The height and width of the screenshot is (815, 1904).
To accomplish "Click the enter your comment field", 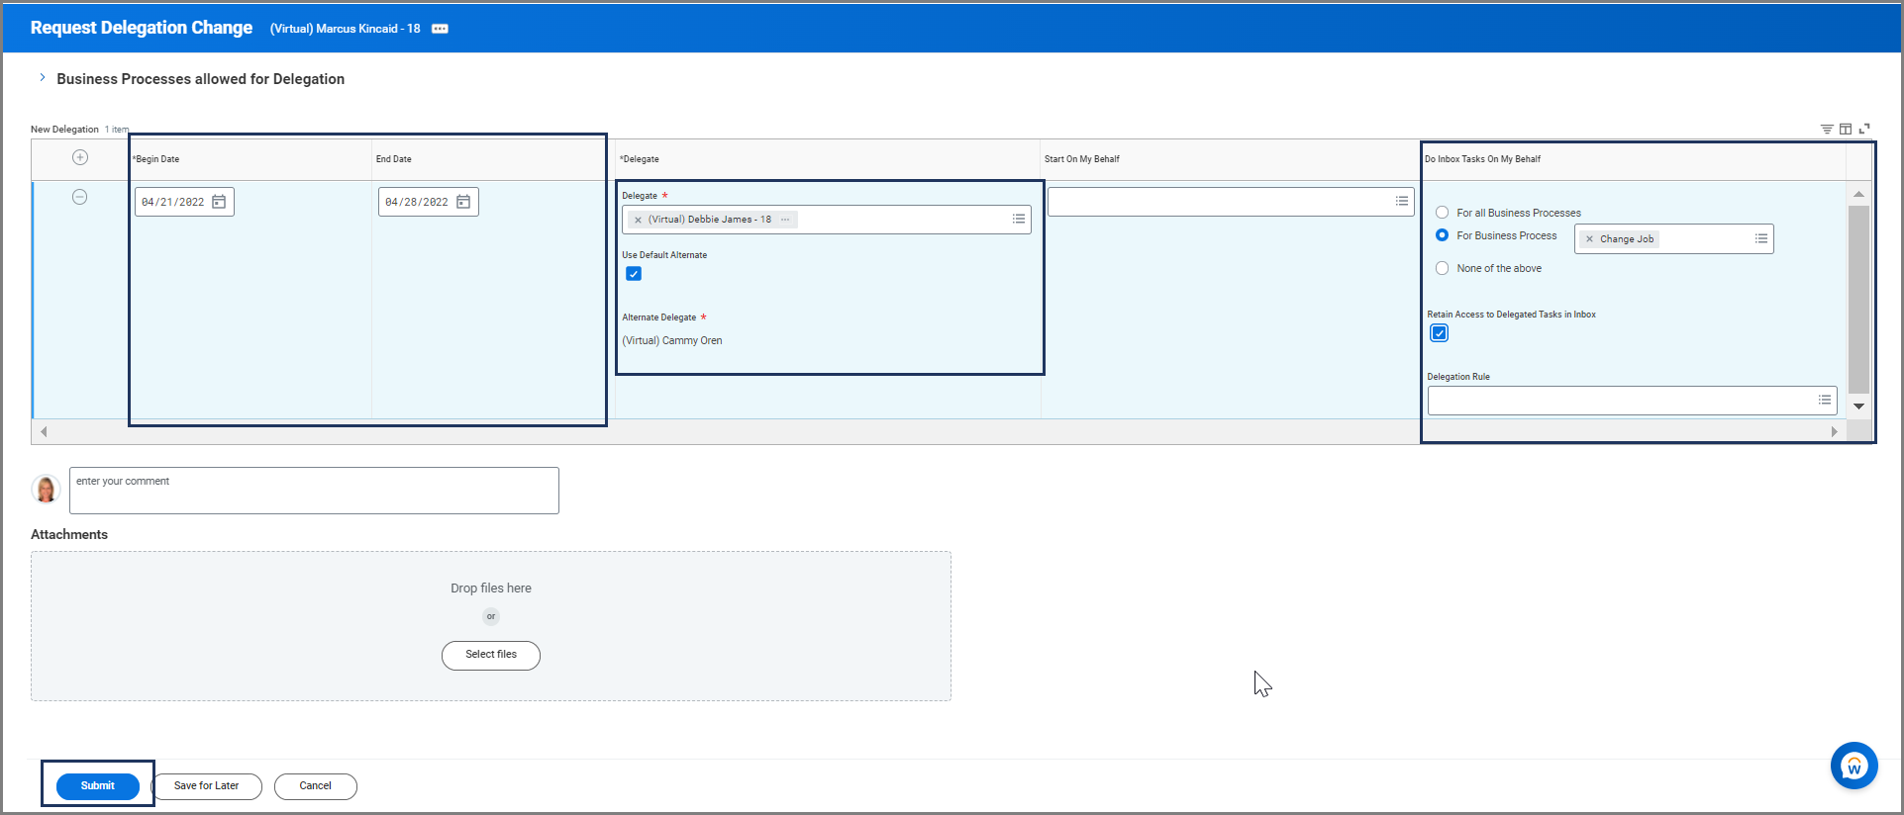I will (x=314, y=491).
